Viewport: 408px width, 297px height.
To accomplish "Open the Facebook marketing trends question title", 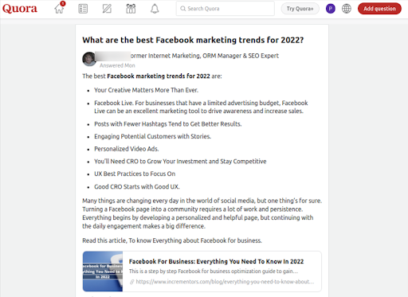I will [x=193, y=40].
